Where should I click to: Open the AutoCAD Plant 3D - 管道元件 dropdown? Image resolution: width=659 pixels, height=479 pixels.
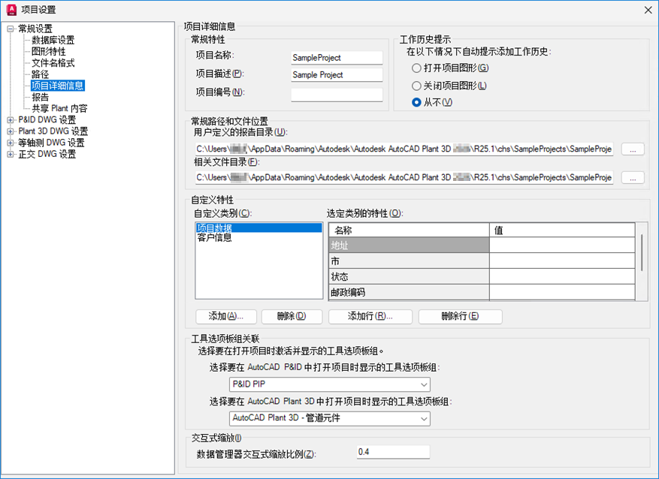click(x=330, y=418)
